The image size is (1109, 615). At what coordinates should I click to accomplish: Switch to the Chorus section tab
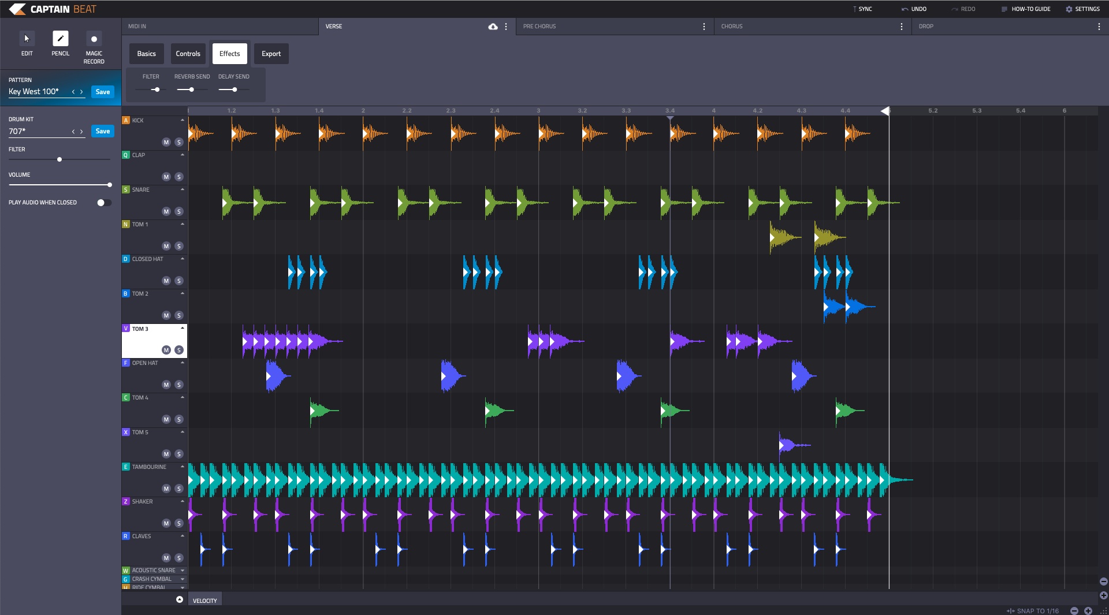[732, 27]
